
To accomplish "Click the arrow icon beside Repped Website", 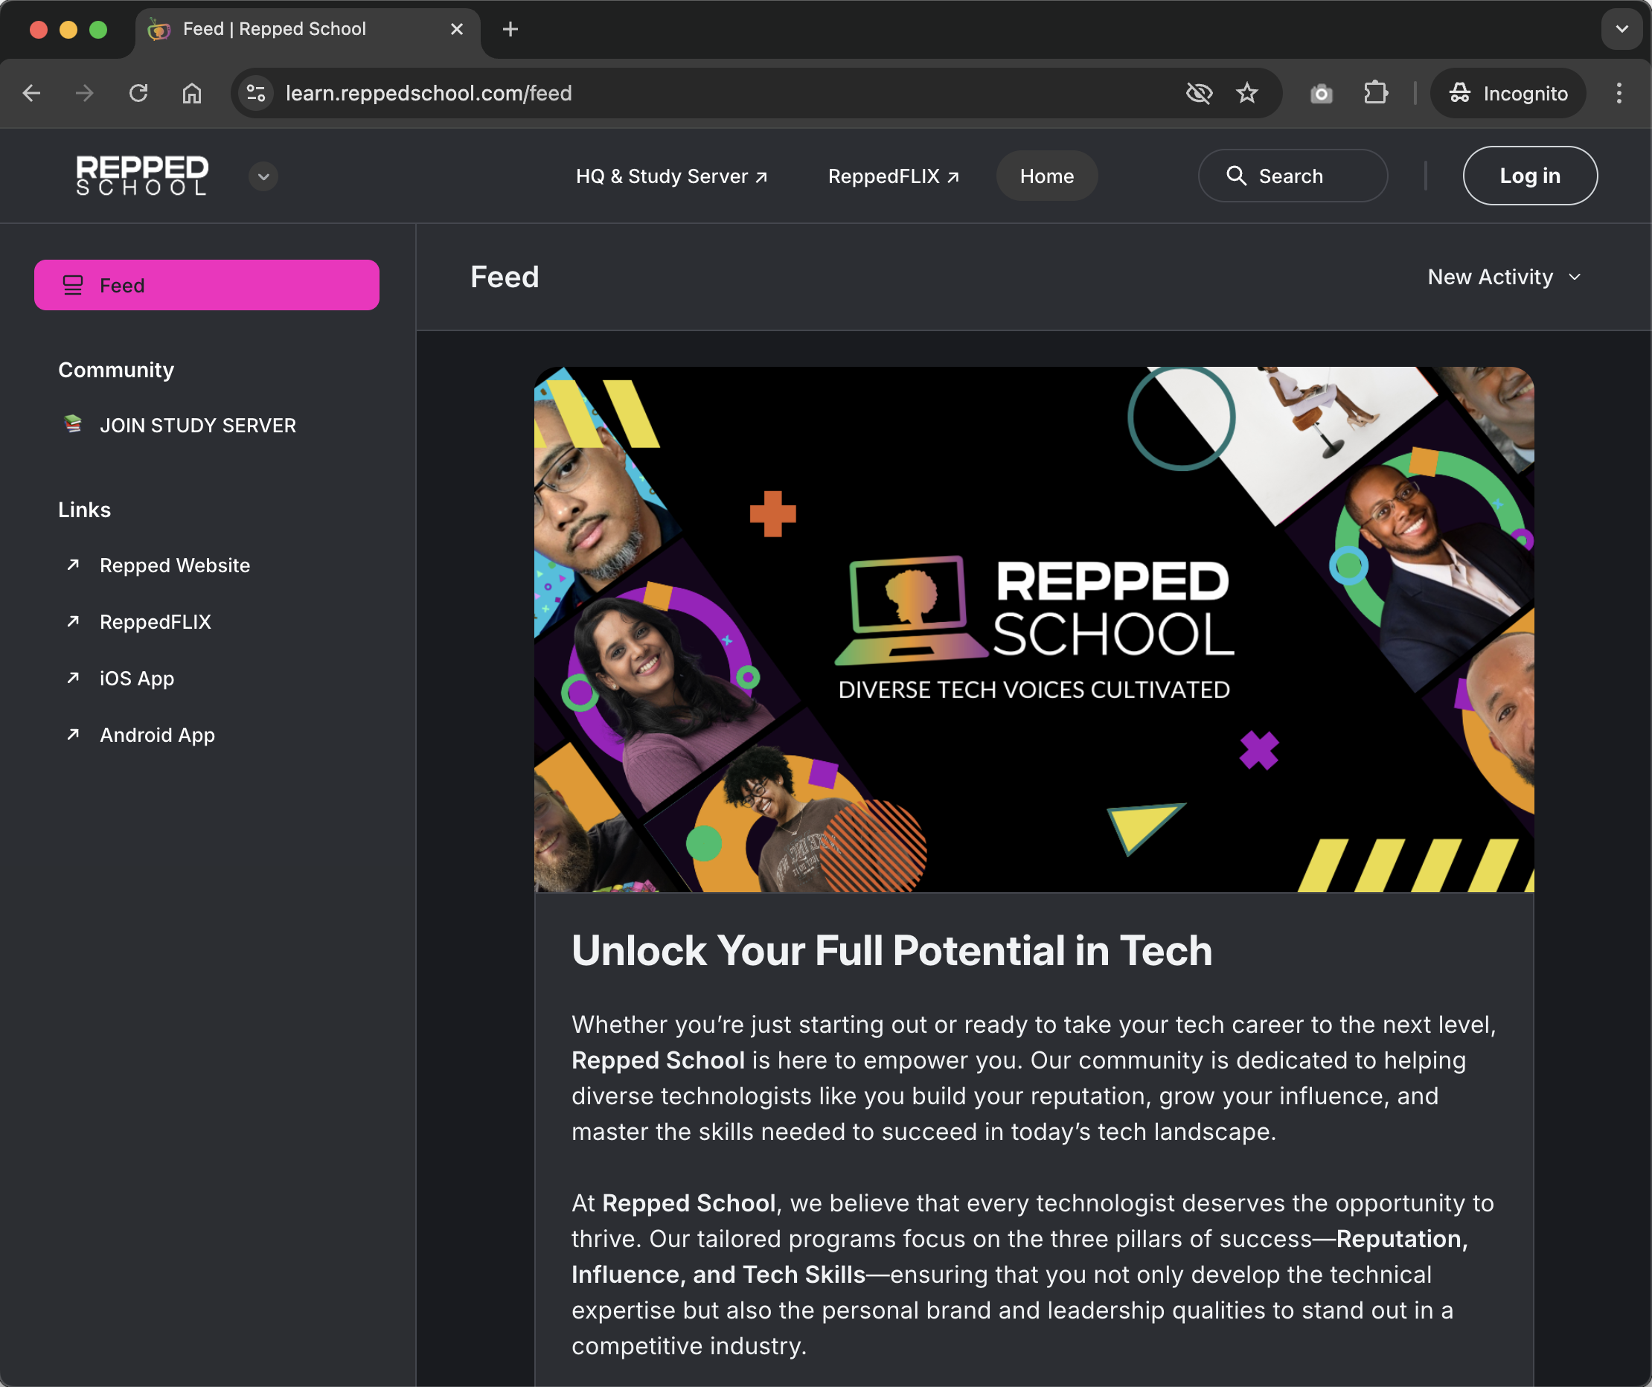I will point(73,565).
